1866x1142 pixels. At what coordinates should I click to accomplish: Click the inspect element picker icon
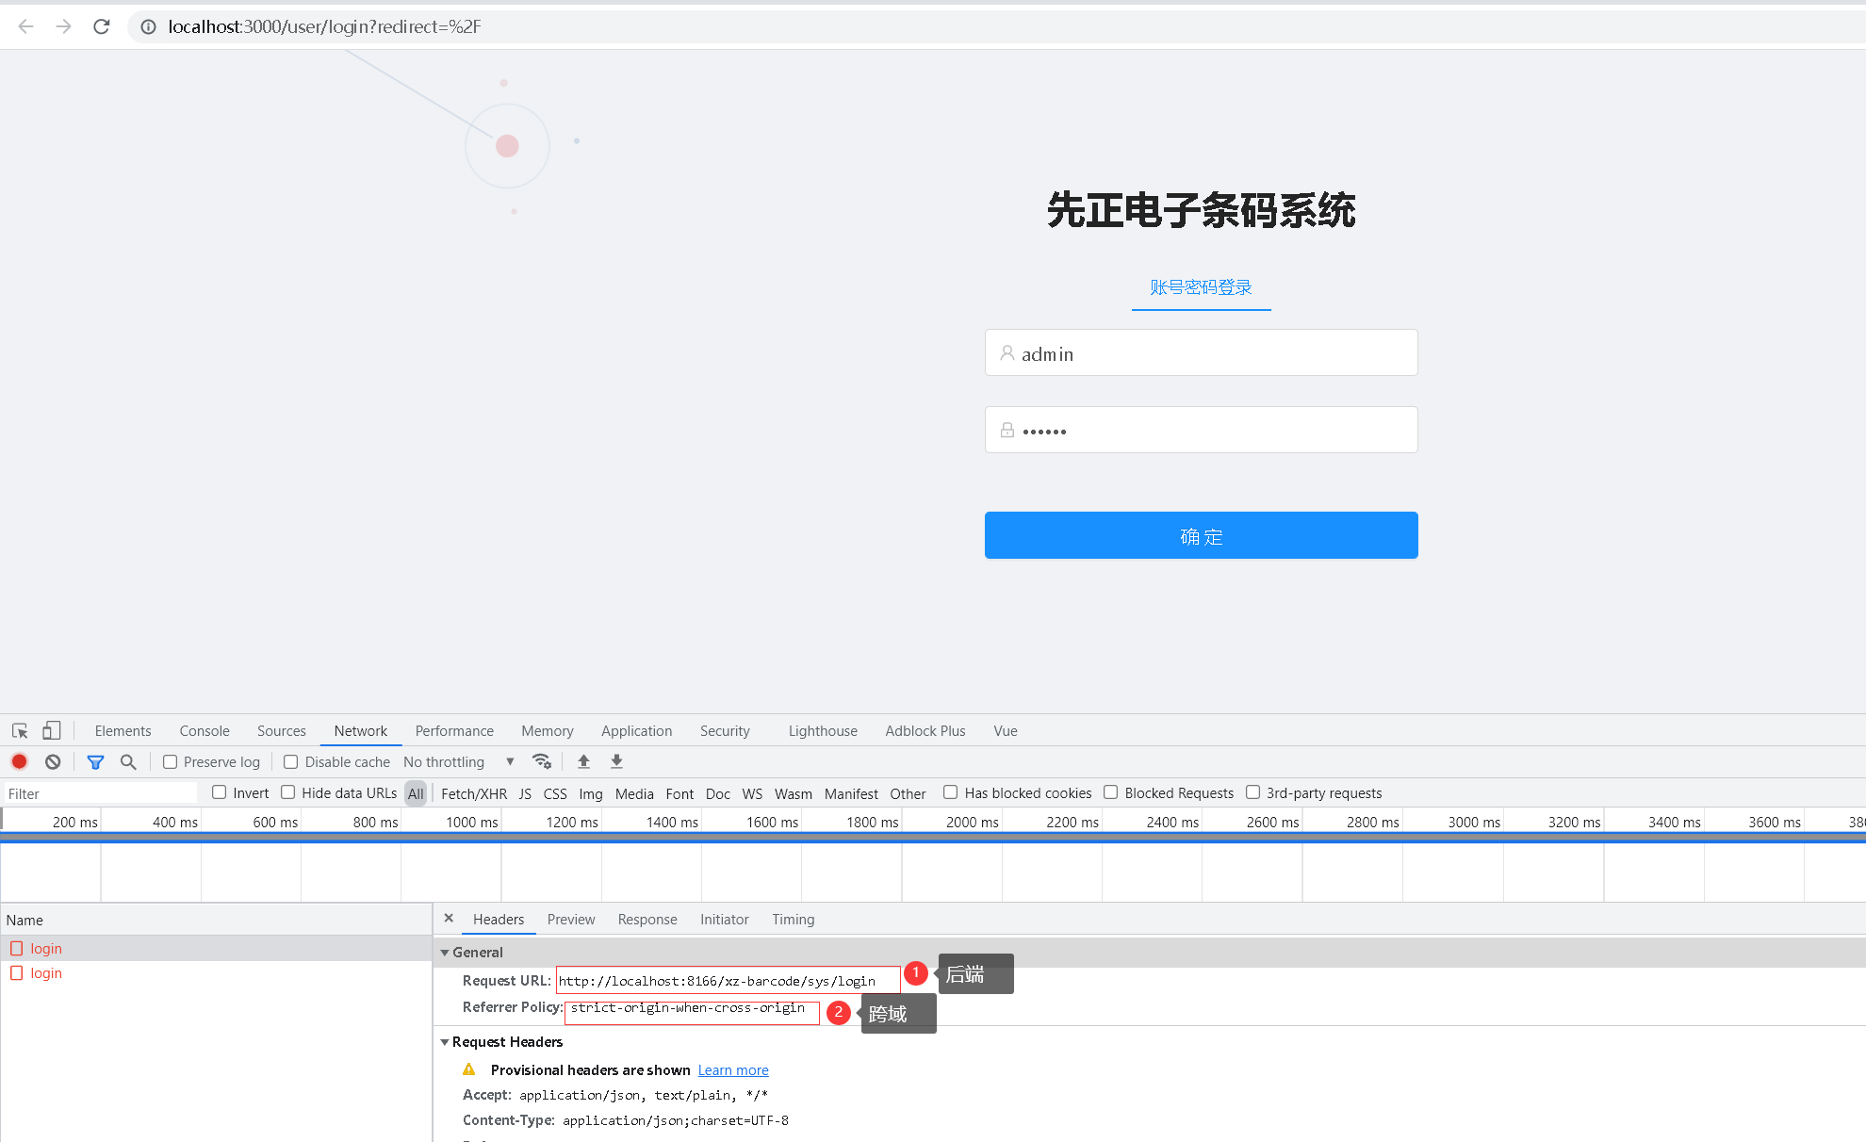click(20, 731)
